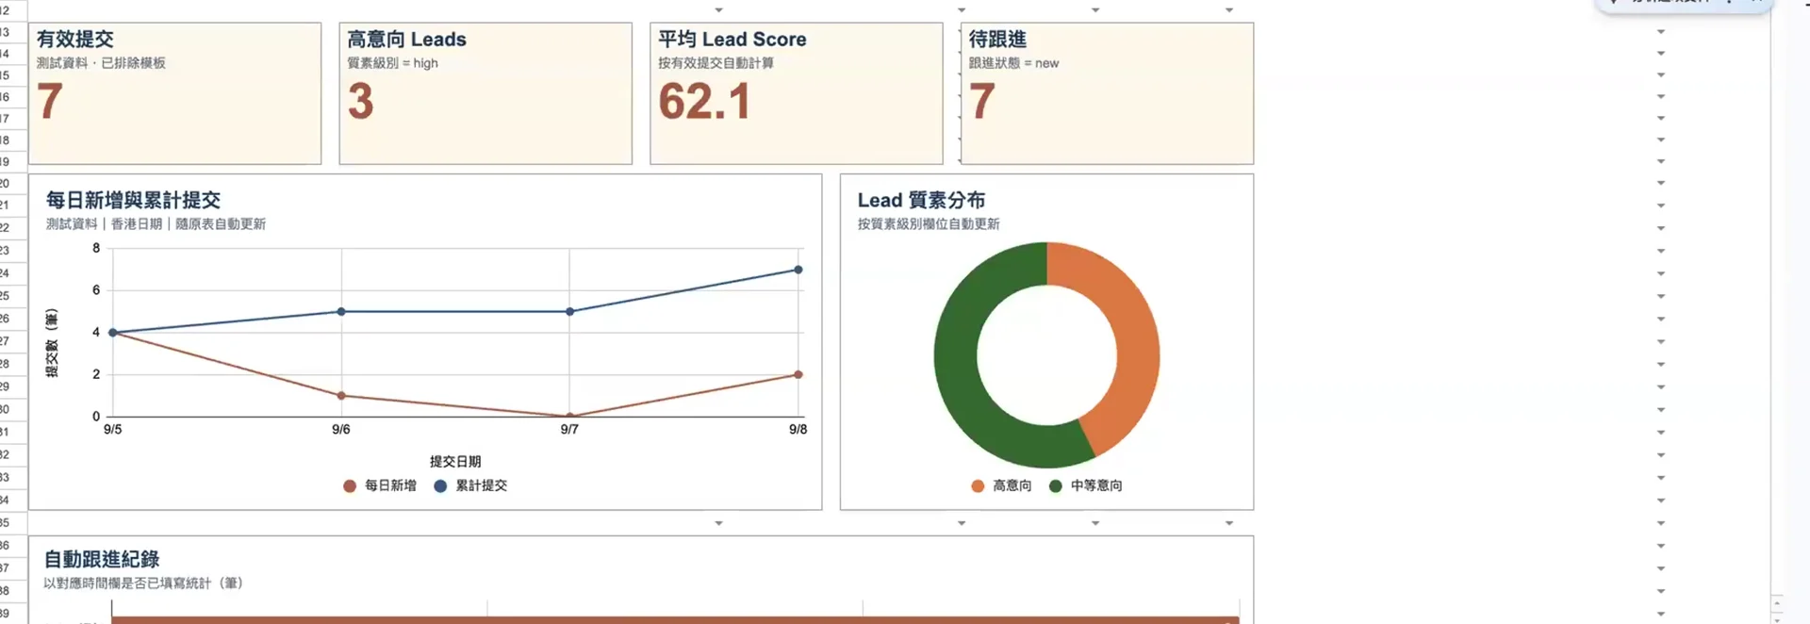The width and height of the screenshot is (1810, 624).
Task: Click the 按有效提交自動計算 subtitle
Action: pos(716,63)
